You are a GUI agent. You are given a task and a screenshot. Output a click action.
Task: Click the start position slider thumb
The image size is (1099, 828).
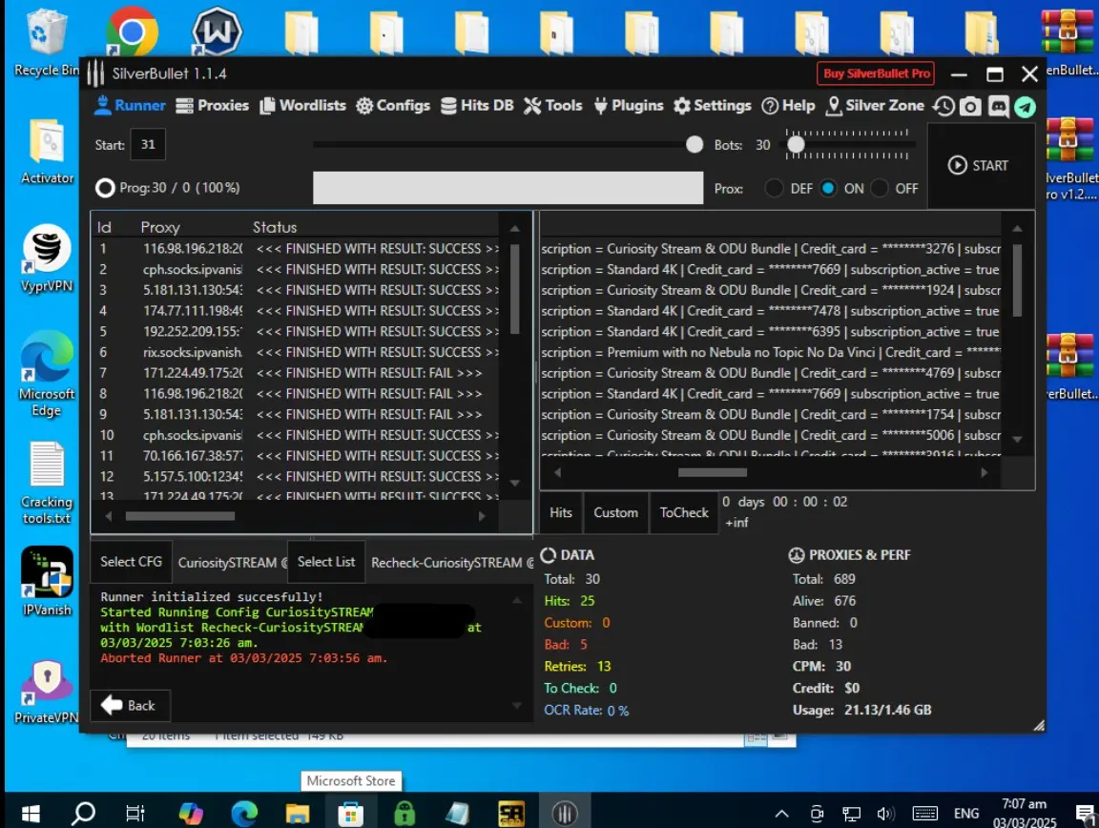coord(694,144)
